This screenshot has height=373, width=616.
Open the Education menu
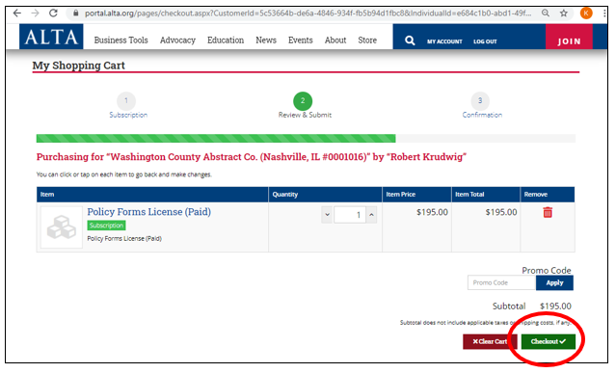point(226,40)
